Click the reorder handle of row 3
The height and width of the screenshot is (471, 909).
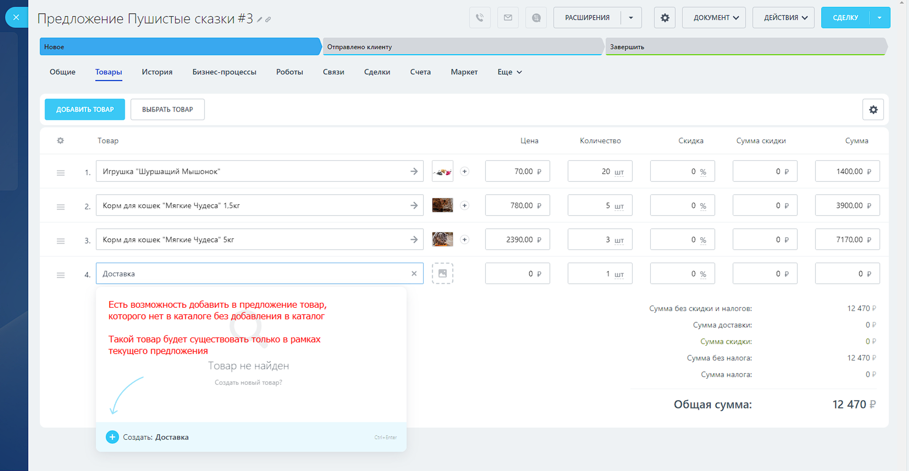tap(60, 241)
